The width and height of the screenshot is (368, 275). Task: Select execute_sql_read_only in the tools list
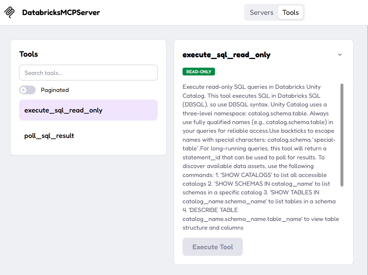(x=88, y=110)
